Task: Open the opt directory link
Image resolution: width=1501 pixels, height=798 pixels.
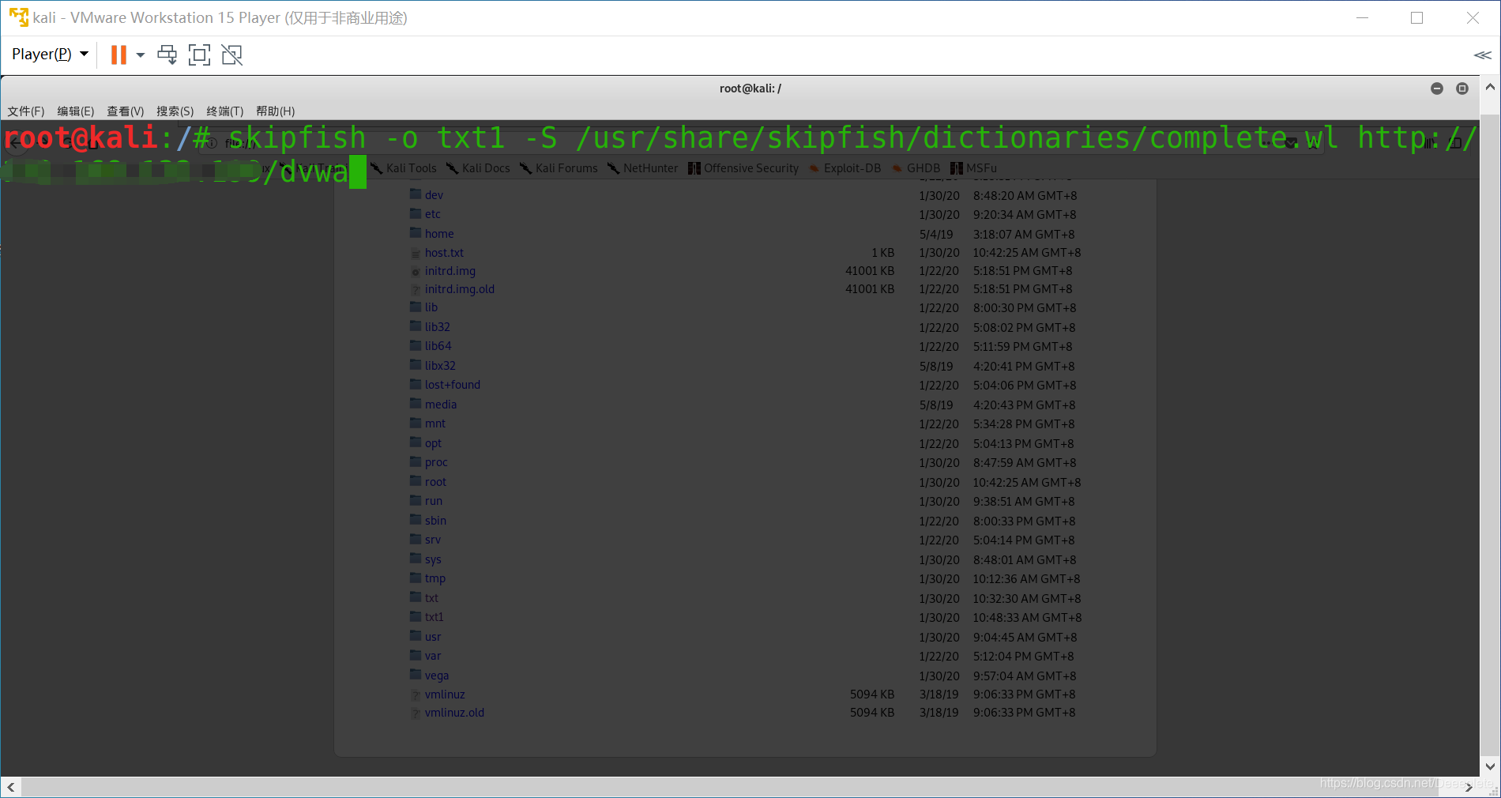Action: pyautogui.click(x=433, y=443)
